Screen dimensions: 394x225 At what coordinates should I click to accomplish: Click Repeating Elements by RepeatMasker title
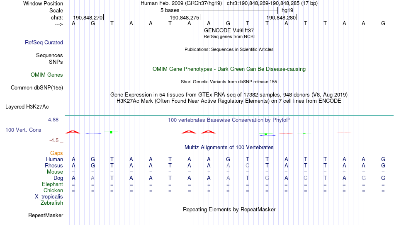tap(229, 209)
